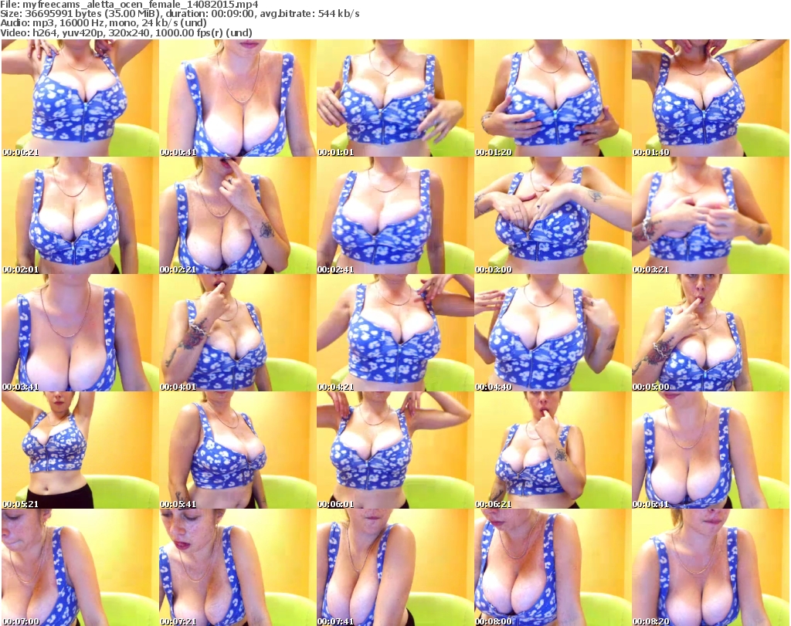
Task: Select the frame stamped 00:06:01
Action: 395,450
